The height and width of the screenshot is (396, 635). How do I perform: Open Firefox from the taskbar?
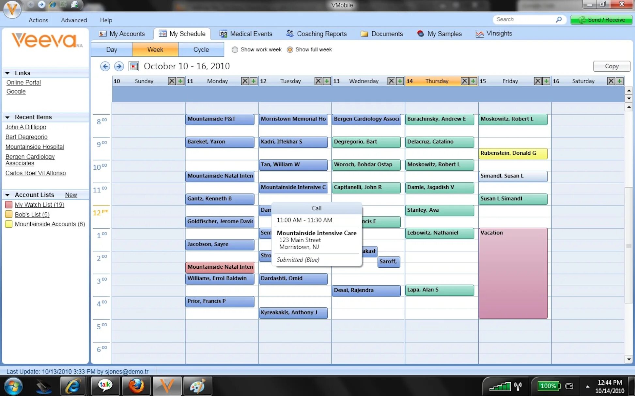[136, 386]
